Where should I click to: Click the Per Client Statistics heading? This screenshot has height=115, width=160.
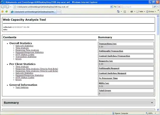22,64
